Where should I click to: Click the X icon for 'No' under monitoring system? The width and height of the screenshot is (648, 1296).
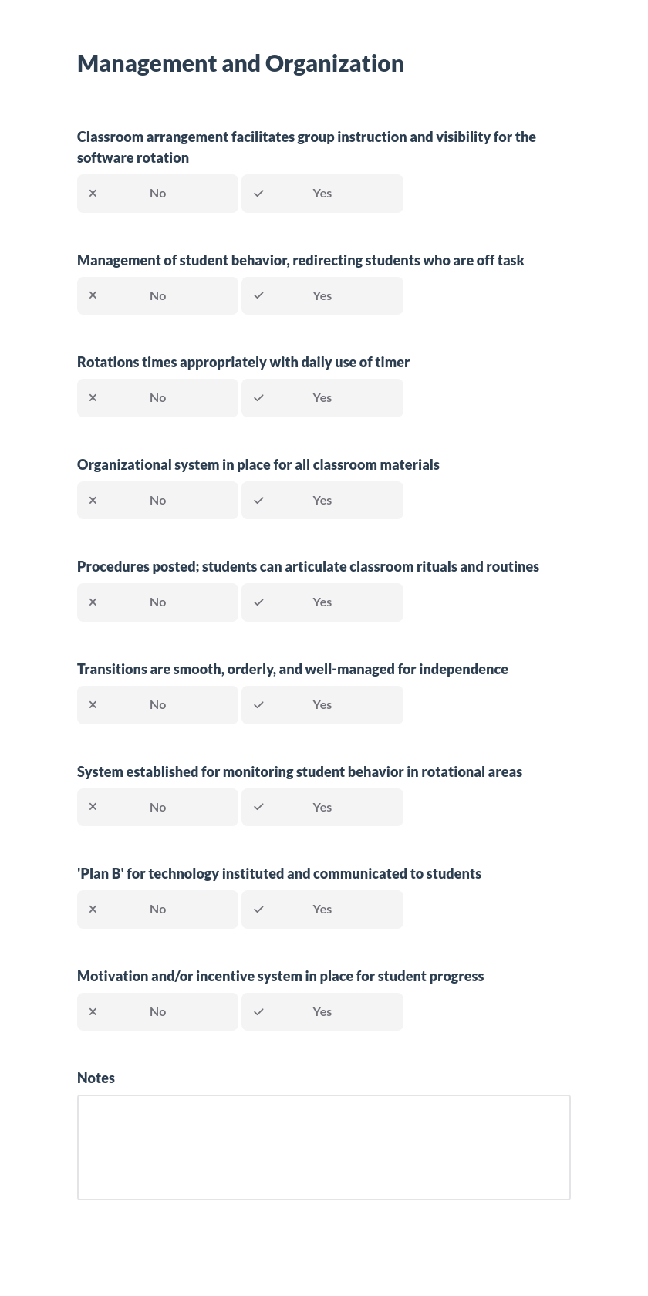[x=93, y=807]
